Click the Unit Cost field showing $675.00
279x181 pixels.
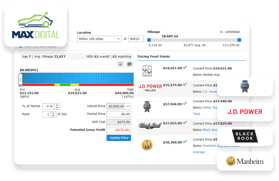coord(119,122)
